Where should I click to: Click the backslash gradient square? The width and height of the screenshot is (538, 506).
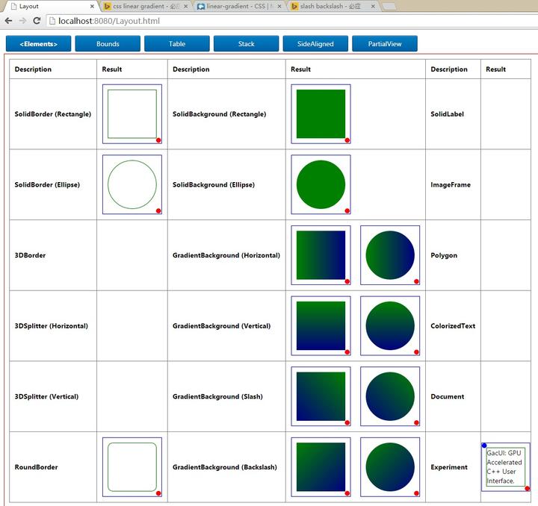[321, 467]
